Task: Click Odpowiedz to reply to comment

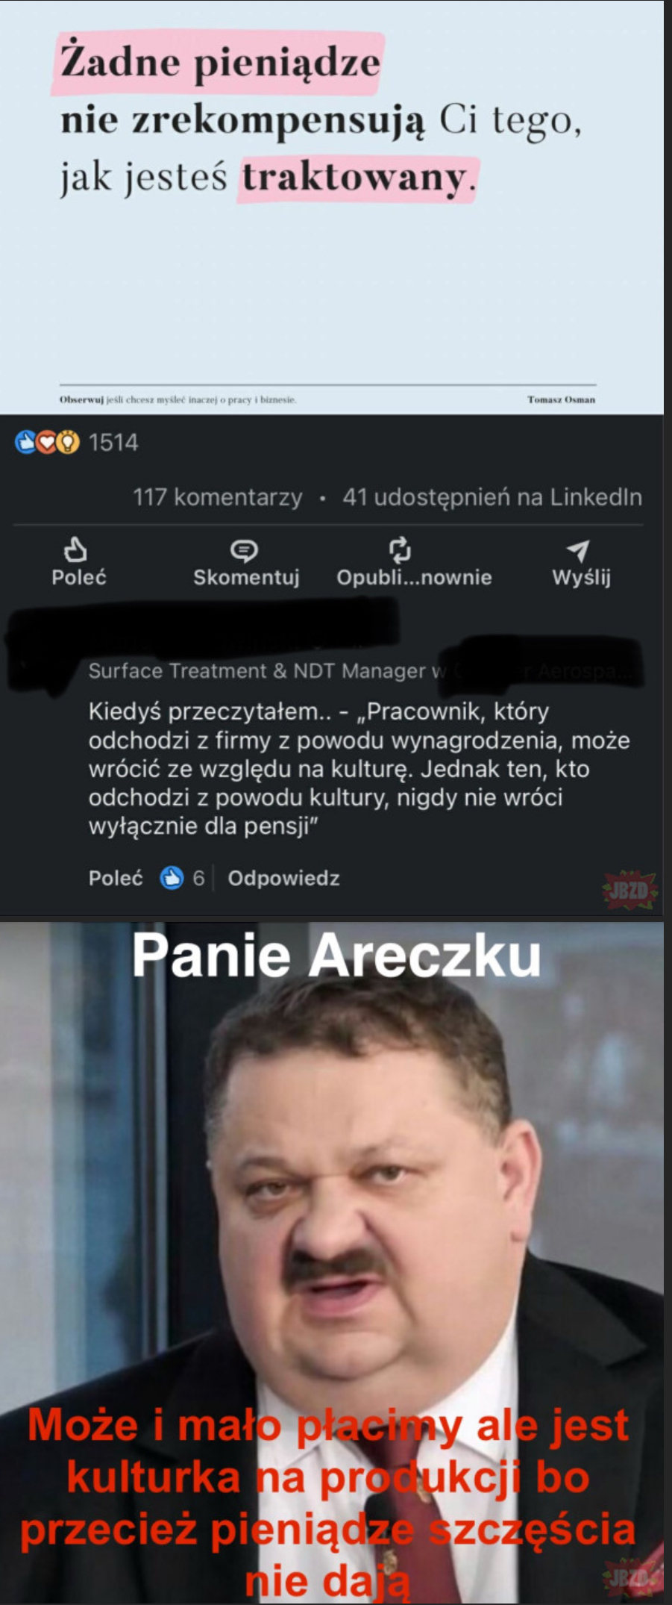Action: 283,878
